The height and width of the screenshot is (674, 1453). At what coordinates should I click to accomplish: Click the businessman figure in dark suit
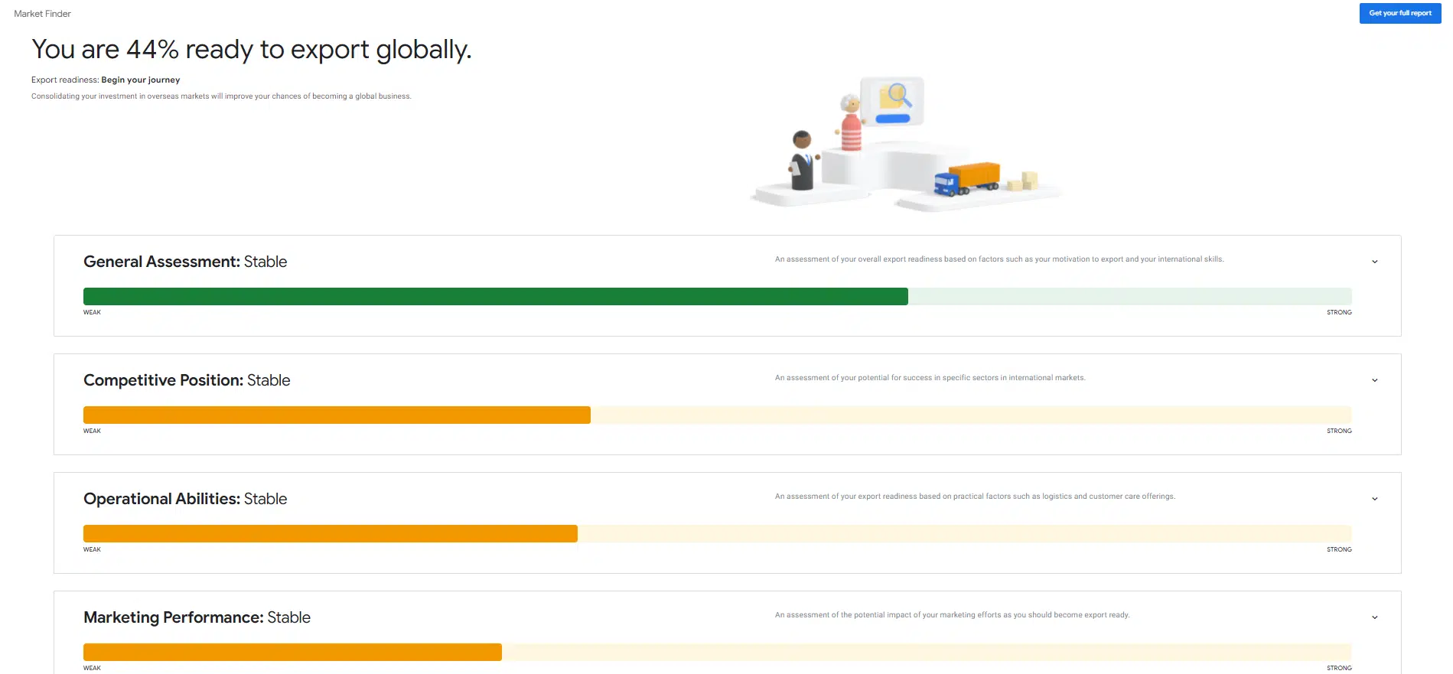[x=801, y=161]
